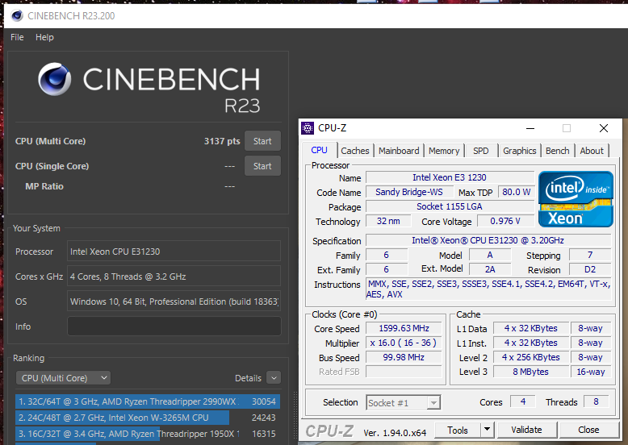Start the CPU (Multi Core) benchmark
The height and width of the screenshot is (445, 628).
click(x=262, y=141)
